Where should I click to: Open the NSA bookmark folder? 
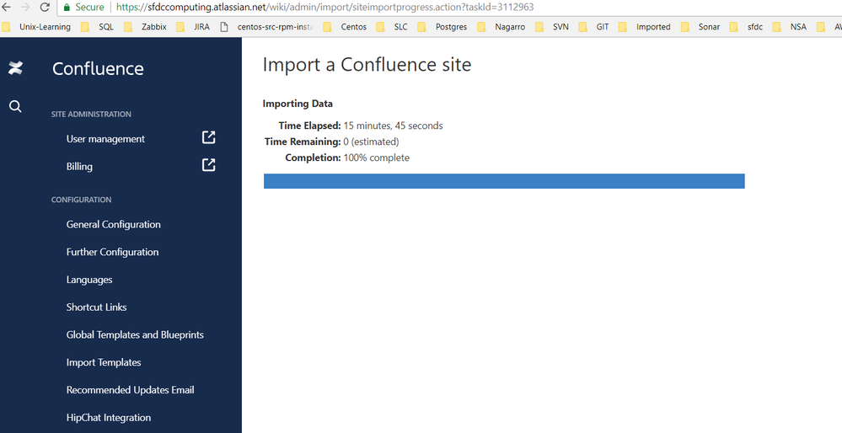(790, 27)
